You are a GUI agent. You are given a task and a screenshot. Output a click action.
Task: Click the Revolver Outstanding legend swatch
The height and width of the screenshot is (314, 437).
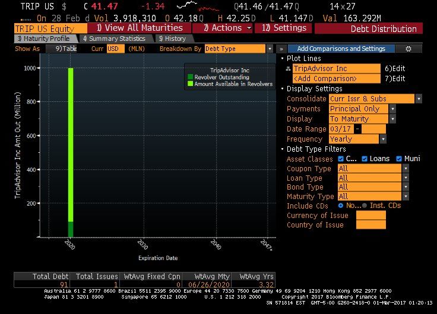tap(190, 77)
